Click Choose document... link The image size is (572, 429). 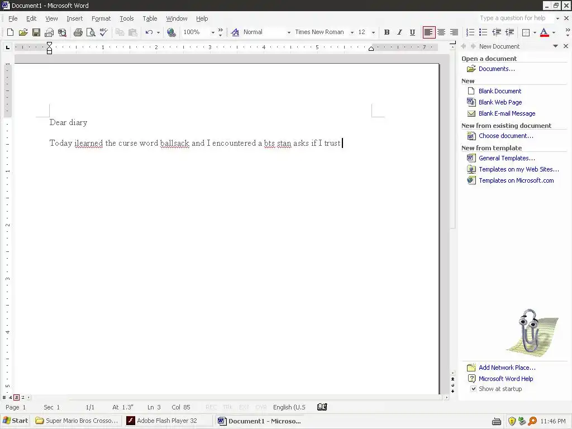506,136
